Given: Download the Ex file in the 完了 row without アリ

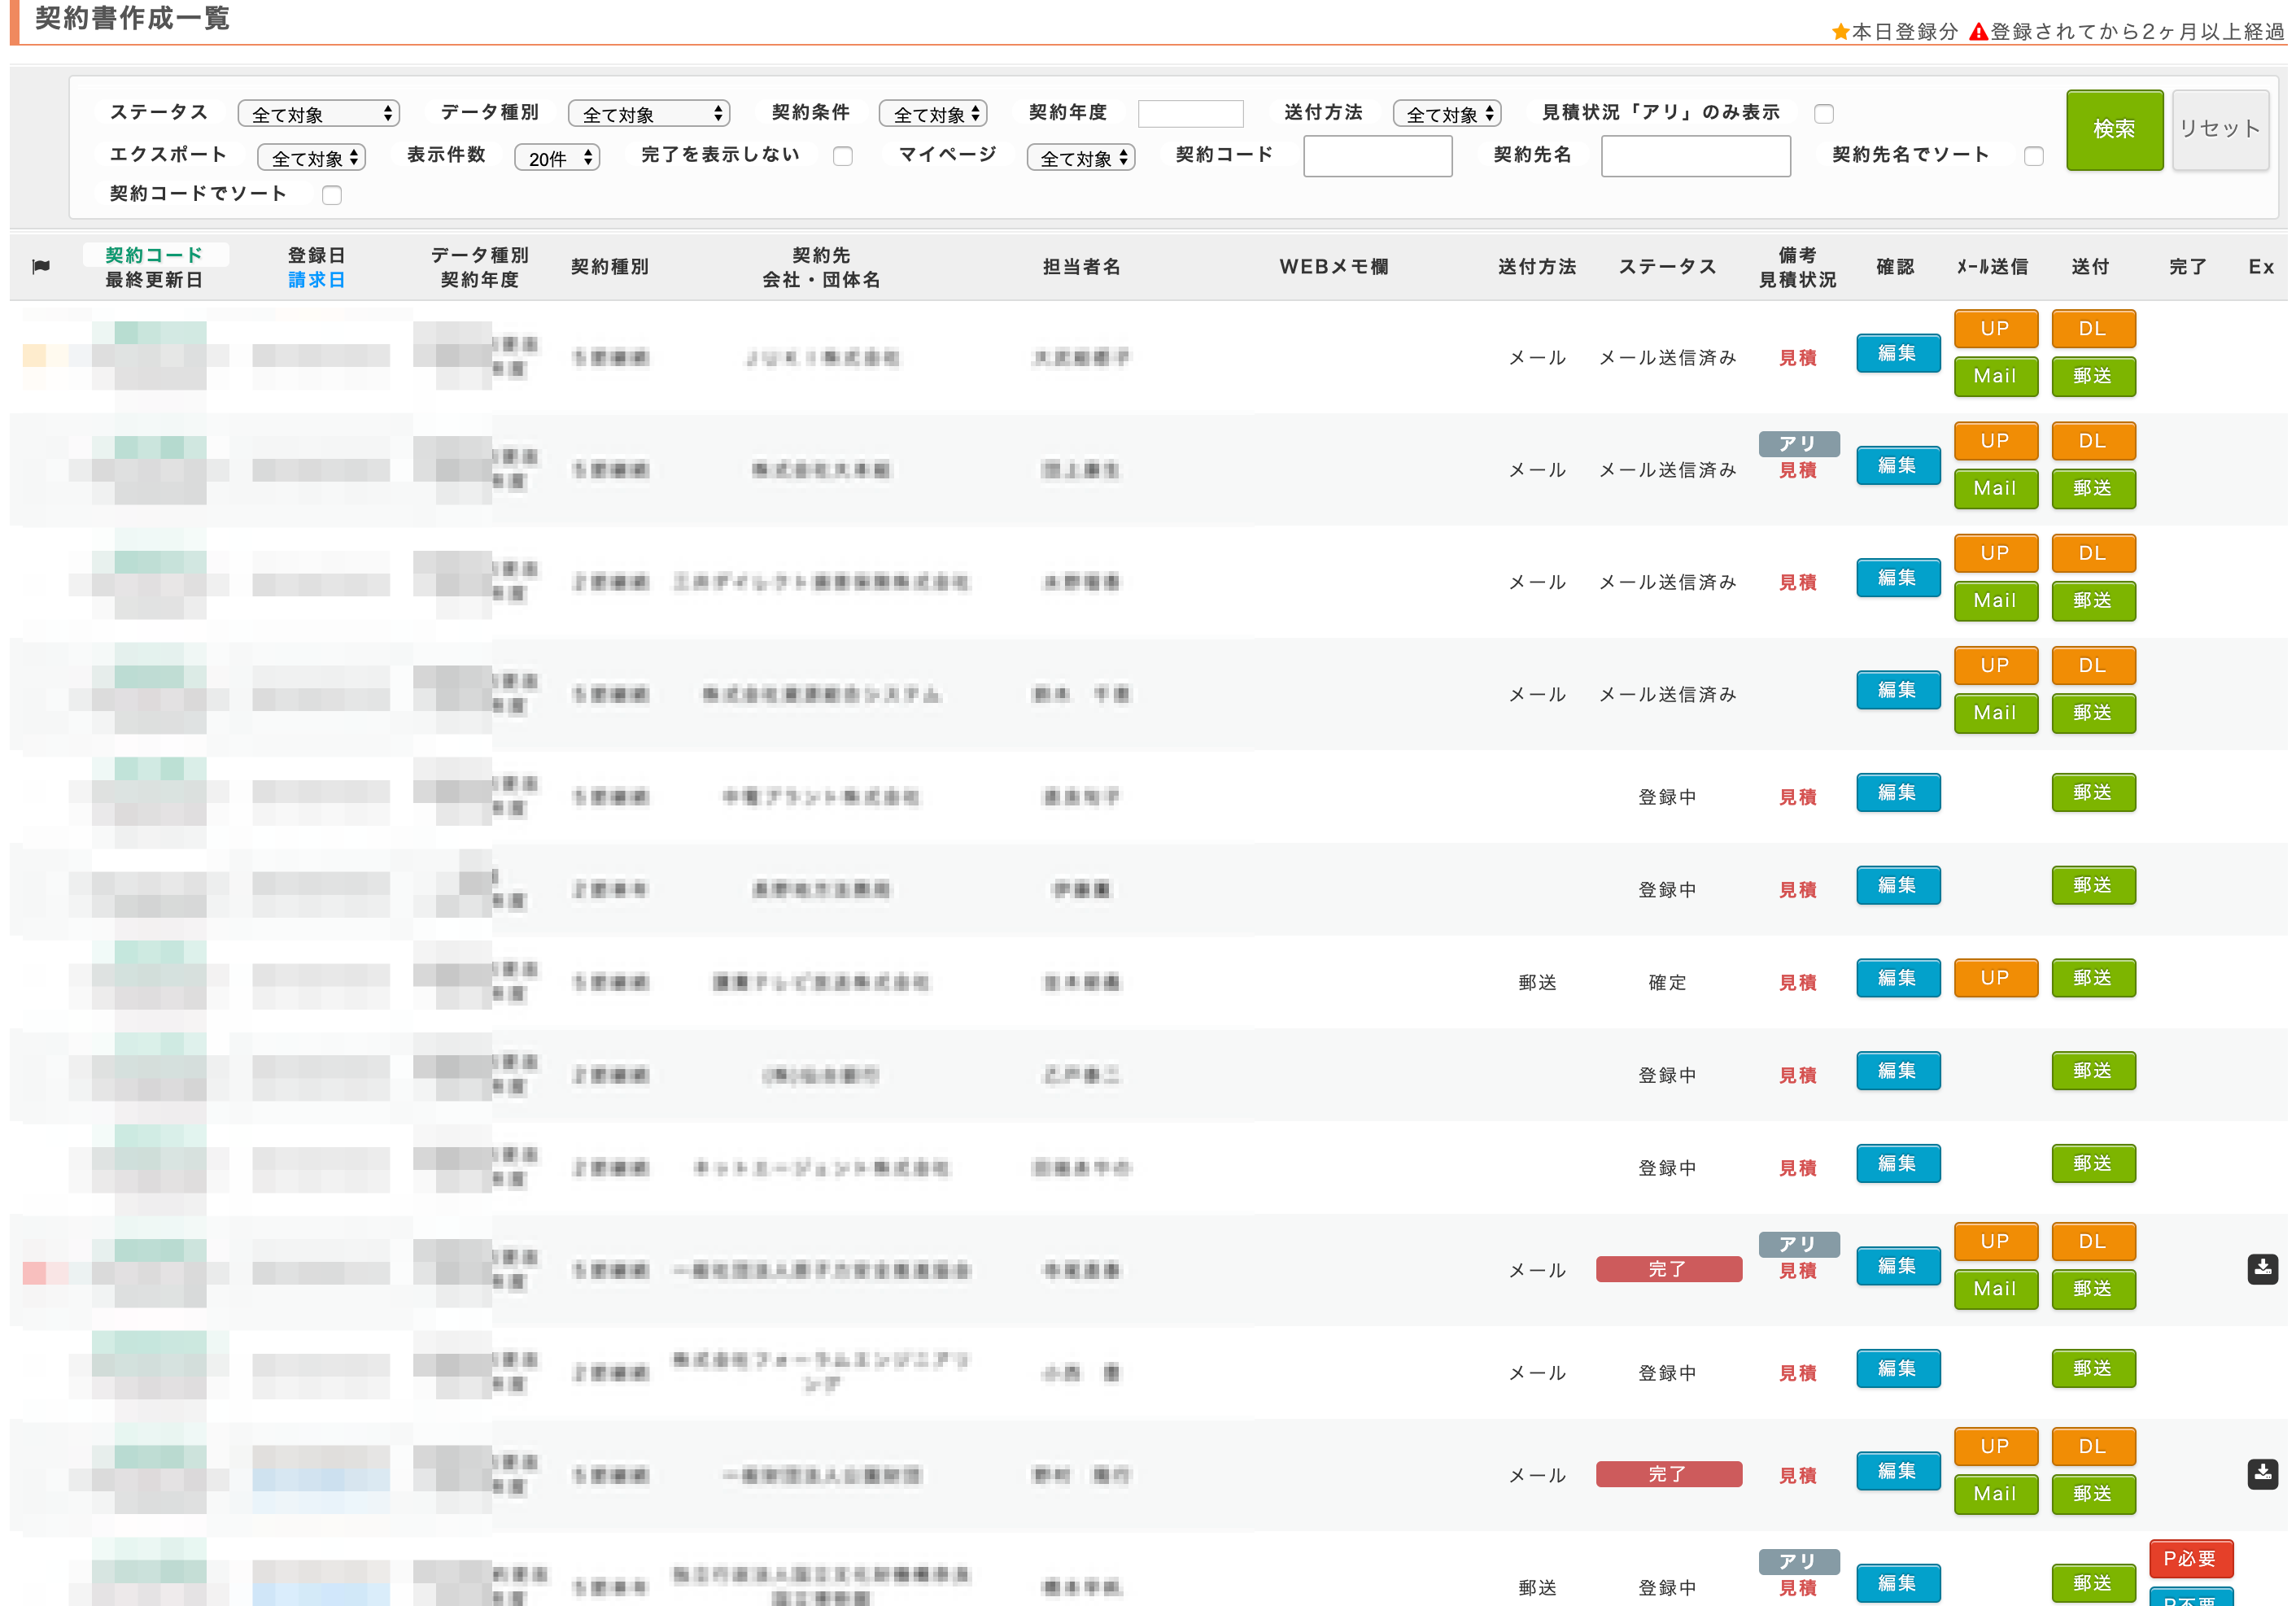Looking at the screenshot, I should (2262, 1473).
